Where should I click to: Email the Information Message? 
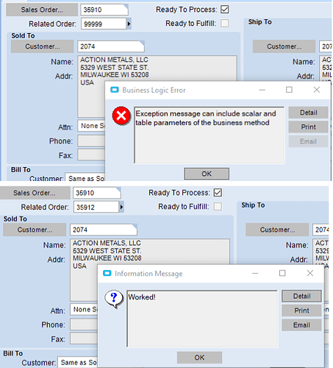click(301, 325)
